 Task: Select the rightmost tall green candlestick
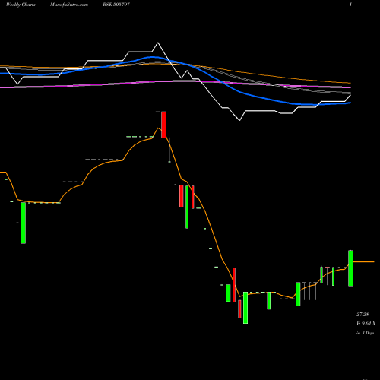[350, 268]
